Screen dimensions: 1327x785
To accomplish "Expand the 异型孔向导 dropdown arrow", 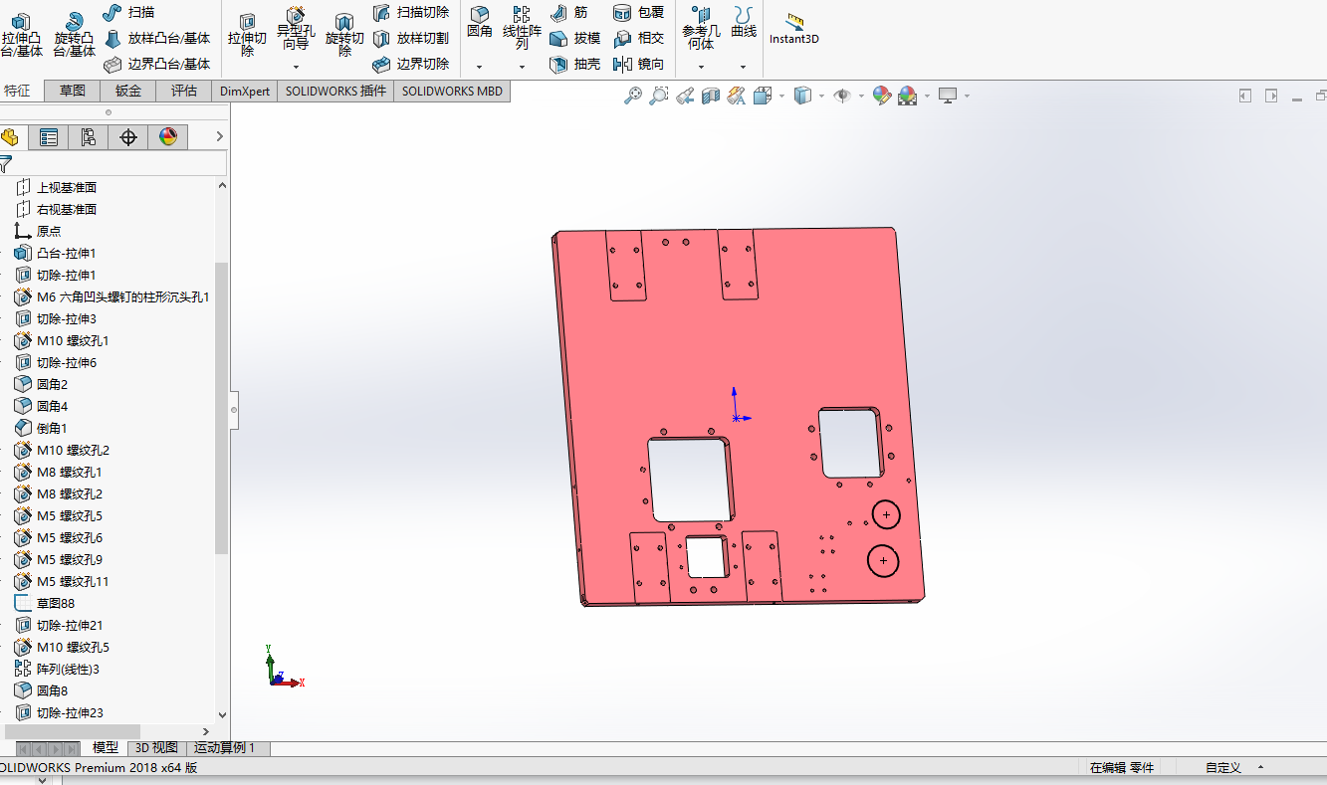I will 296,67.
